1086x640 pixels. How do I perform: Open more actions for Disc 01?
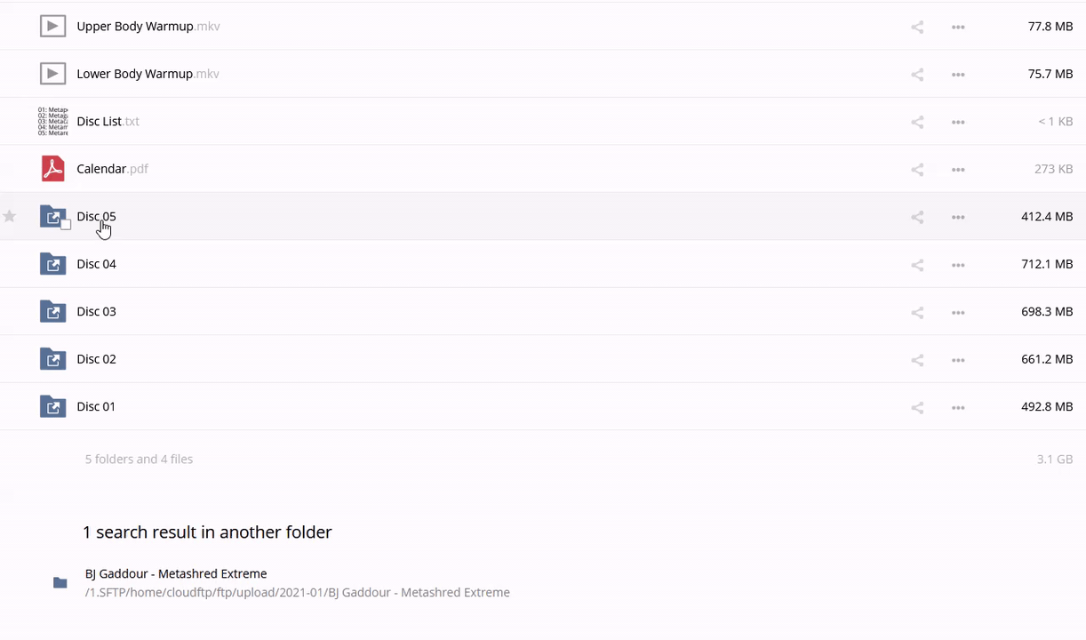[958, 407]
